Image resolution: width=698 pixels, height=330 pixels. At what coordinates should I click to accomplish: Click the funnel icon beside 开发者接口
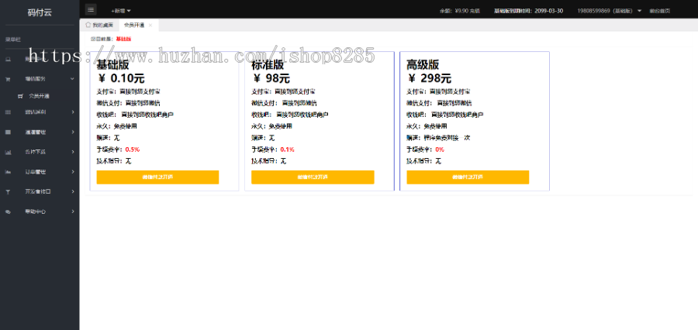tap(8, 191)
